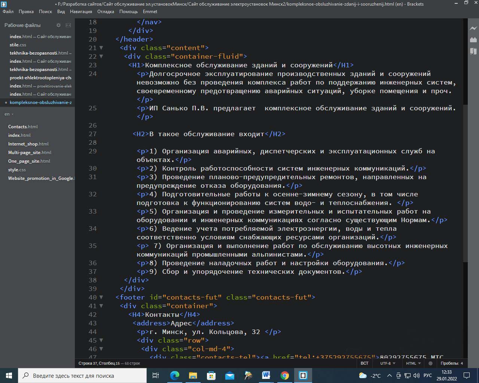Open Microsoft Edge from the taskbar

(175, 376)
